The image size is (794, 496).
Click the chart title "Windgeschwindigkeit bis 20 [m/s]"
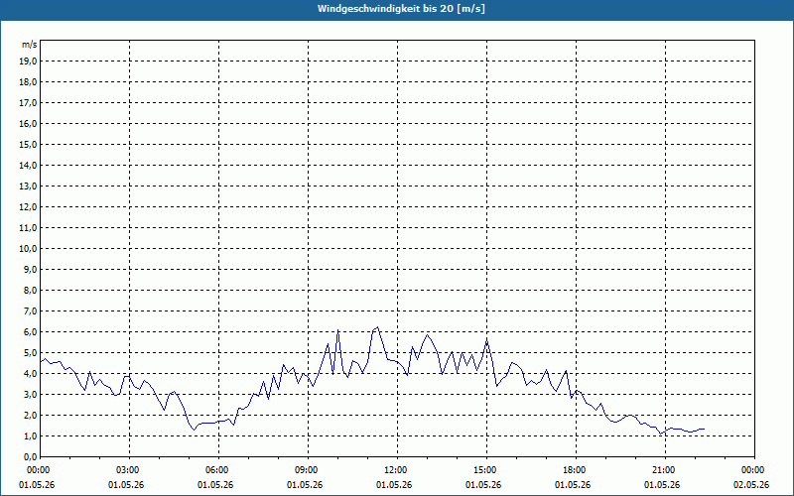coord(401,9)
